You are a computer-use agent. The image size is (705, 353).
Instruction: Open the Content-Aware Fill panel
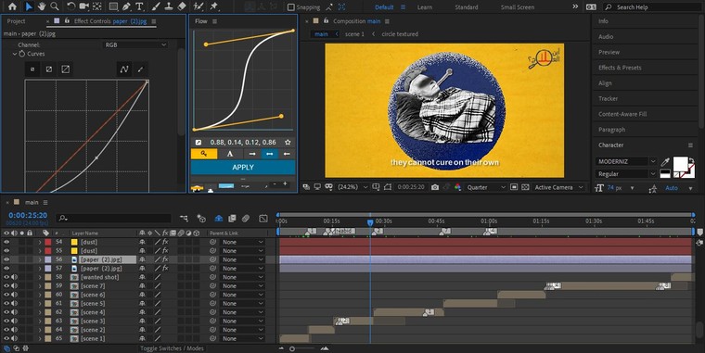[622, 114]
